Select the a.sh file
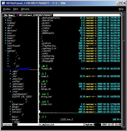 (x=44, y=84)
